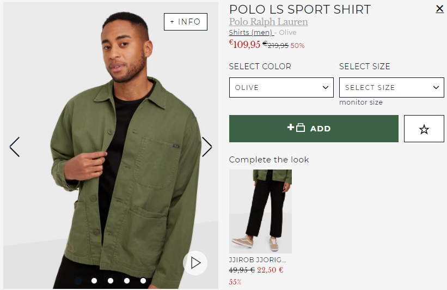Image resolution: width=447 pixels, height=290 pixels.
Task: Click the chevron of the Olive dropdown
Action: point(326,87)
